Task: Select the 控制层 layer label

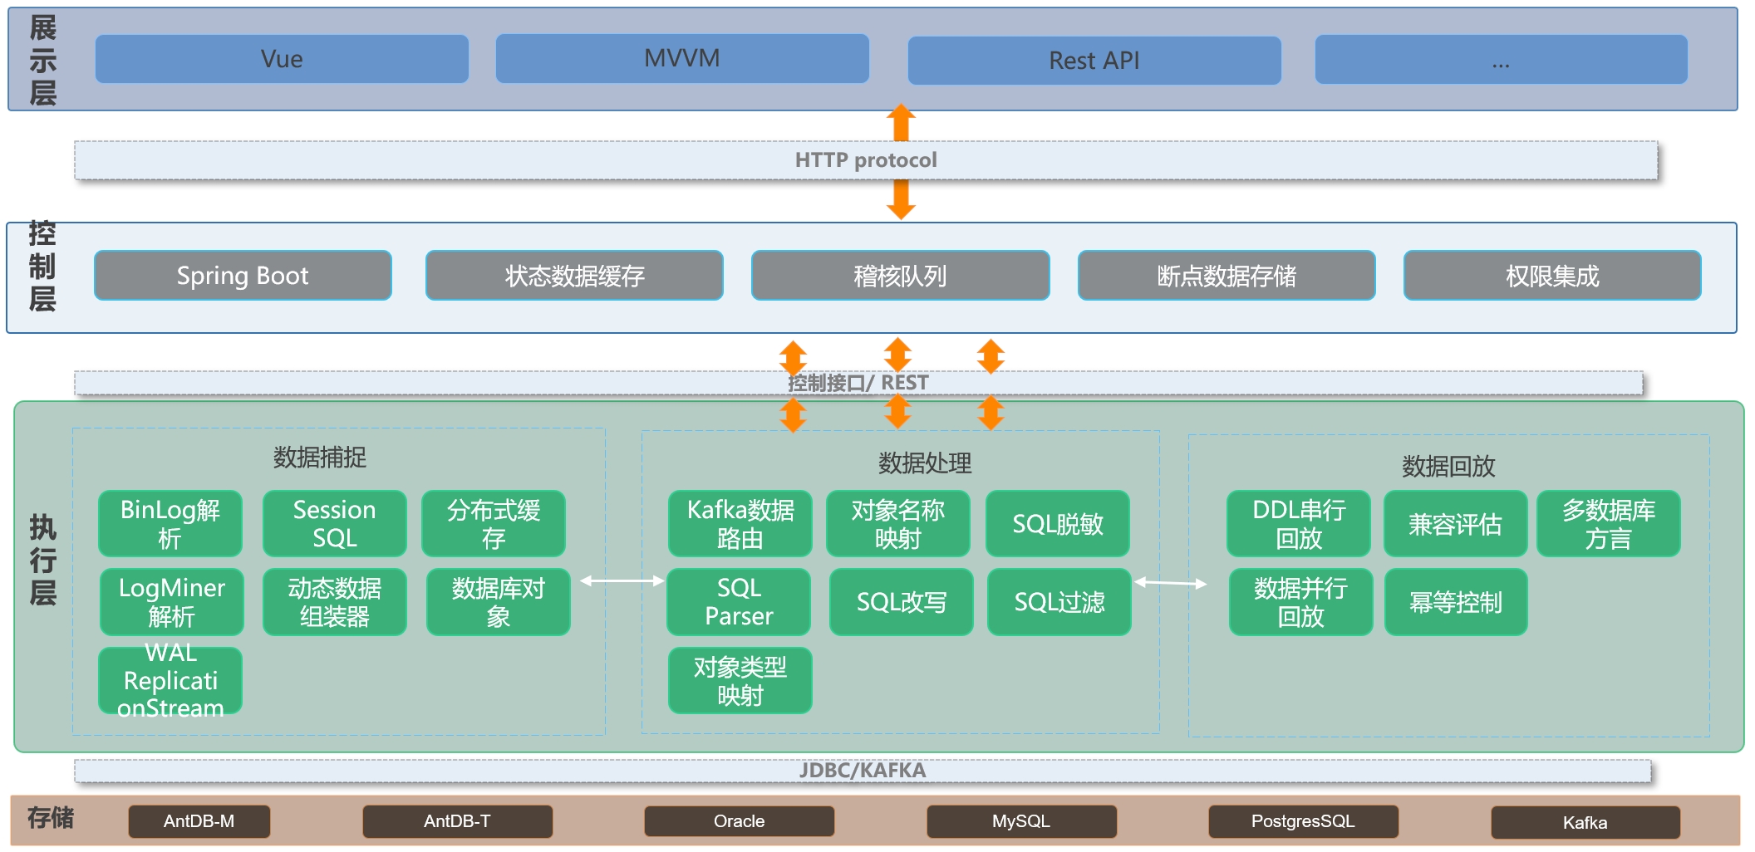Action: point(42,267)
